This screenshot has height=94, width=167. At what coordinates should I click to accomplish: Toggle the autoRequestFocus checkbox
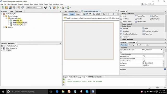pos(144,61)
